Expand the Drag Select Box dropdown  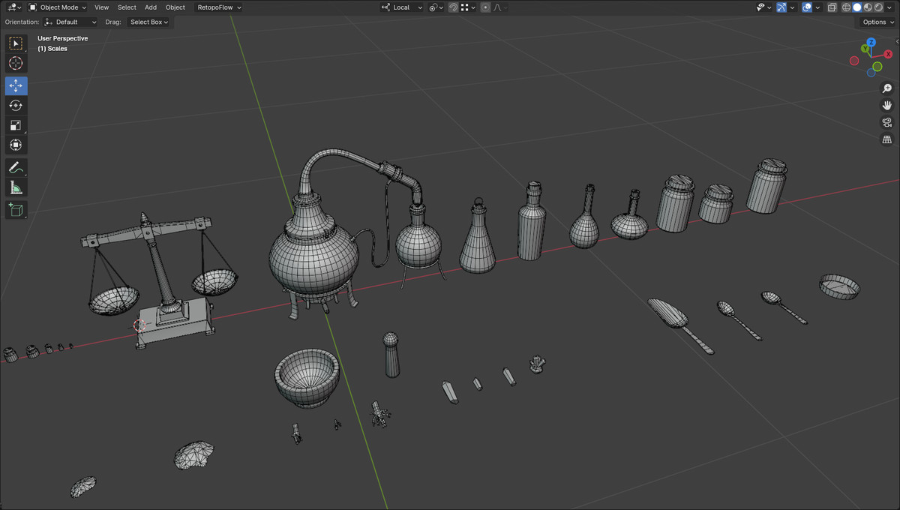pos(149,22)
